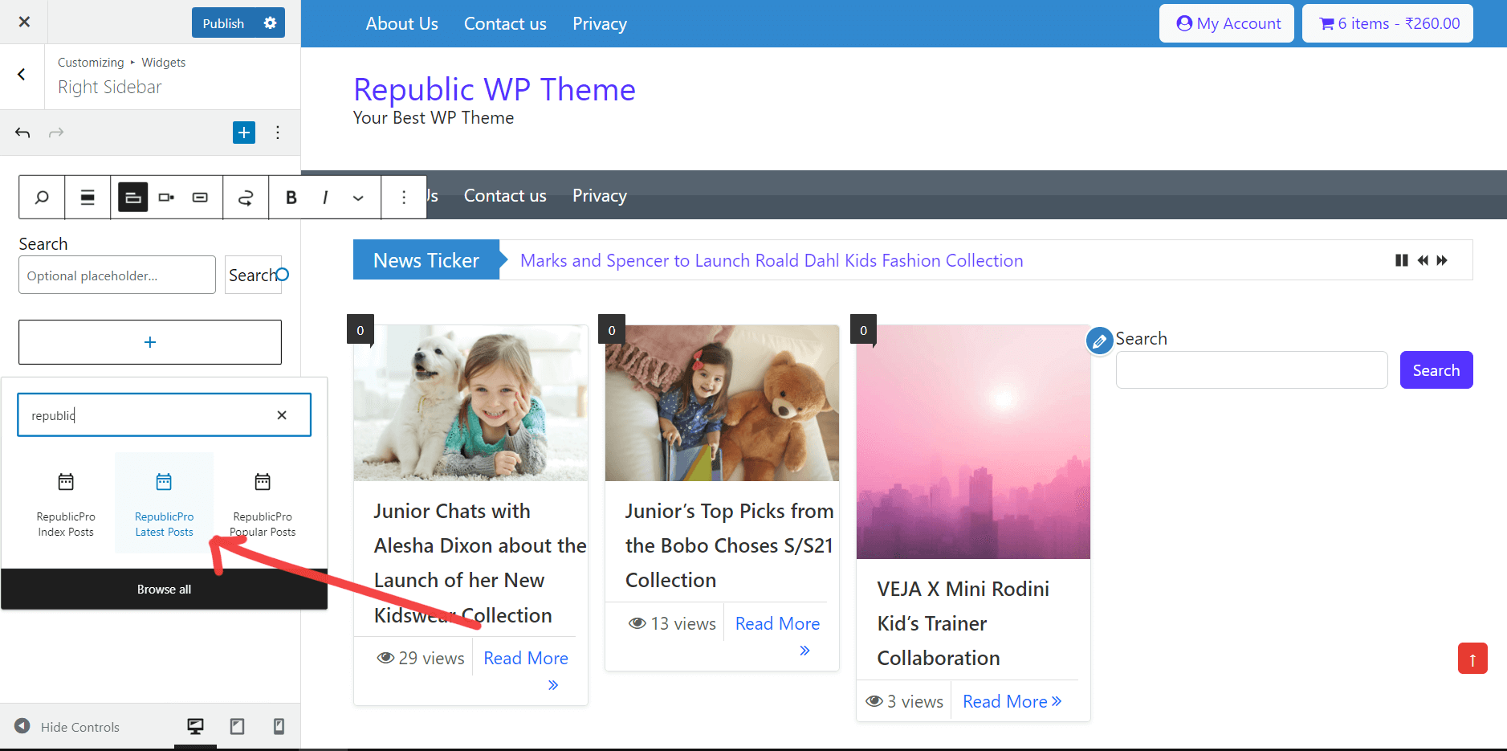Open girl with teddy bear thumbnail
The image size is (1507, 751).
(x=722, y=403)
